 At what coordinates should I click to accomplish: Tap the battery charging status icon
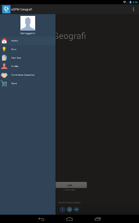click(x=130, y=2)
